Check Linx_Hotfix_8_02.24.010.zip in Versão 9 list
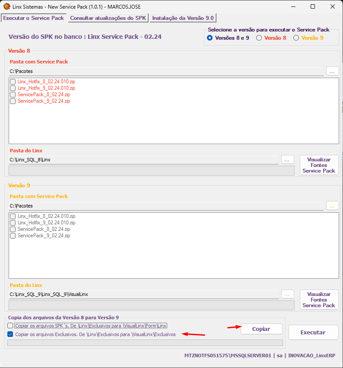Viewport: 343px width, 368px height. tap(13, 216)
